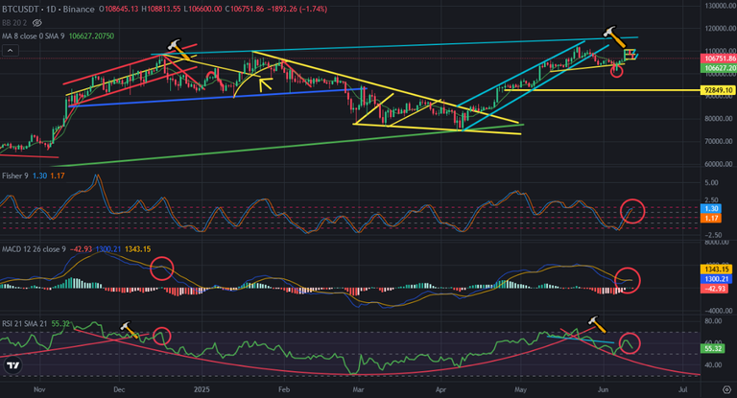The image size is (737, 398).
Task: Click the blue 1.30 Fisher label on the scale
Action: pyautogui.click(x=711, y=209)
